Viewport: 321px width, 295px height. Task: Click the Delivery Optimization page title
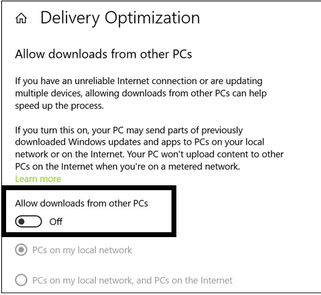click(120, 18)
